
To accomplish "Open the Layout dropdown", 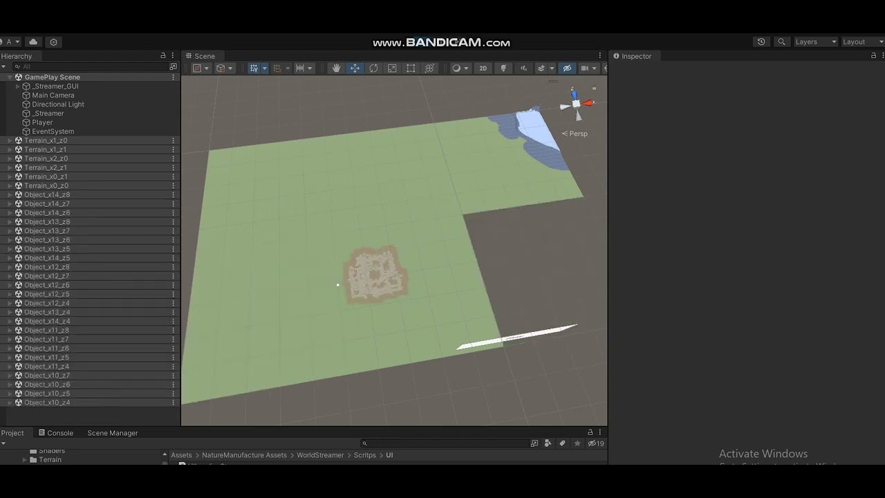I will [862, 41].
